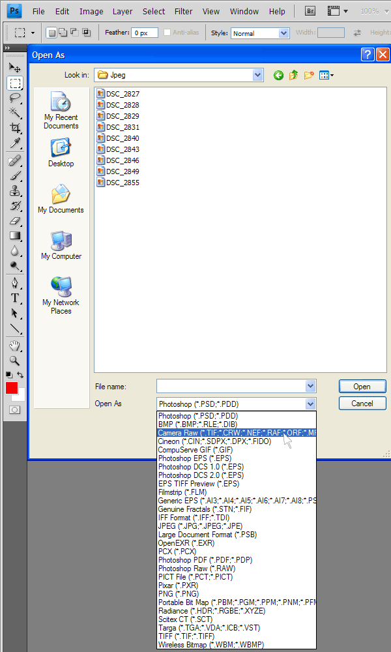Open the arrange documents dropdown
Viewport: 391px width, 652px height.
338,11
